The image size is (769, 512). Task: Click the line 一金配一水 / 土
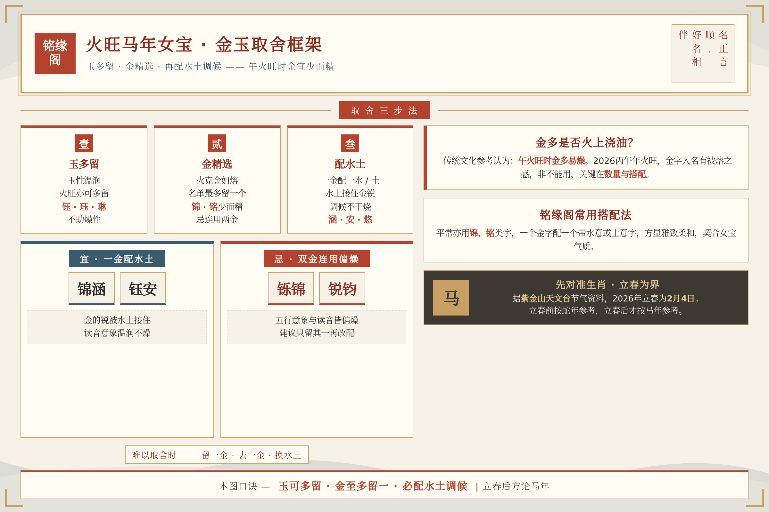click(350, 180)
